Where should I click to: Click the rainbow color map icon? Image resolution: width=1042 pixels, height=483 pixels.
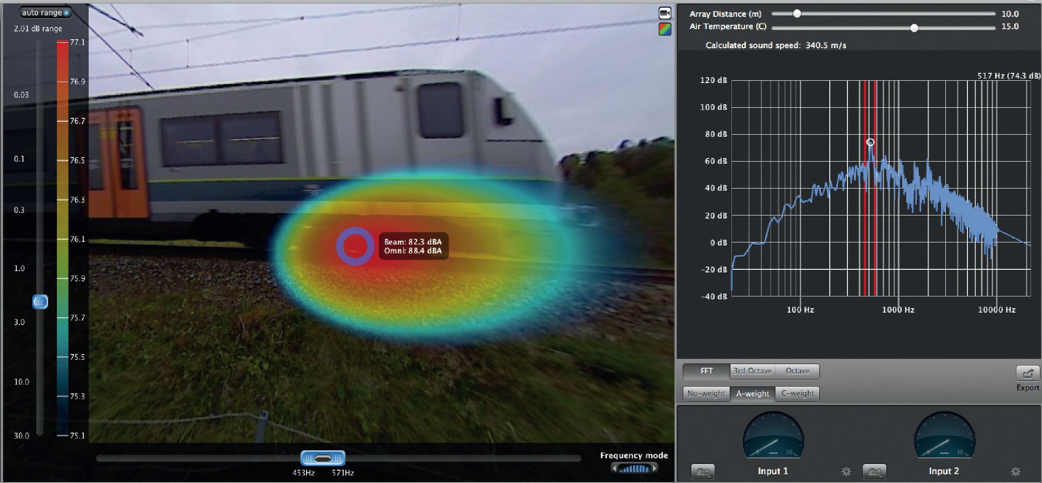(x=665, y=29)
